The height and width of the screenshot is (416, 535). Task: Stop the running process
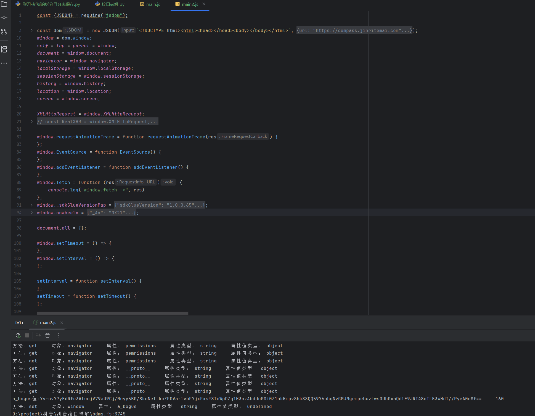point(27,335)
